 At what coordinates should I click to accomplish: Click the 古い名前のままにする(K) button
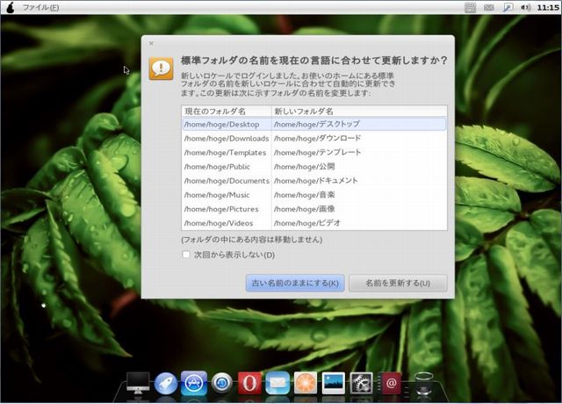295,283
